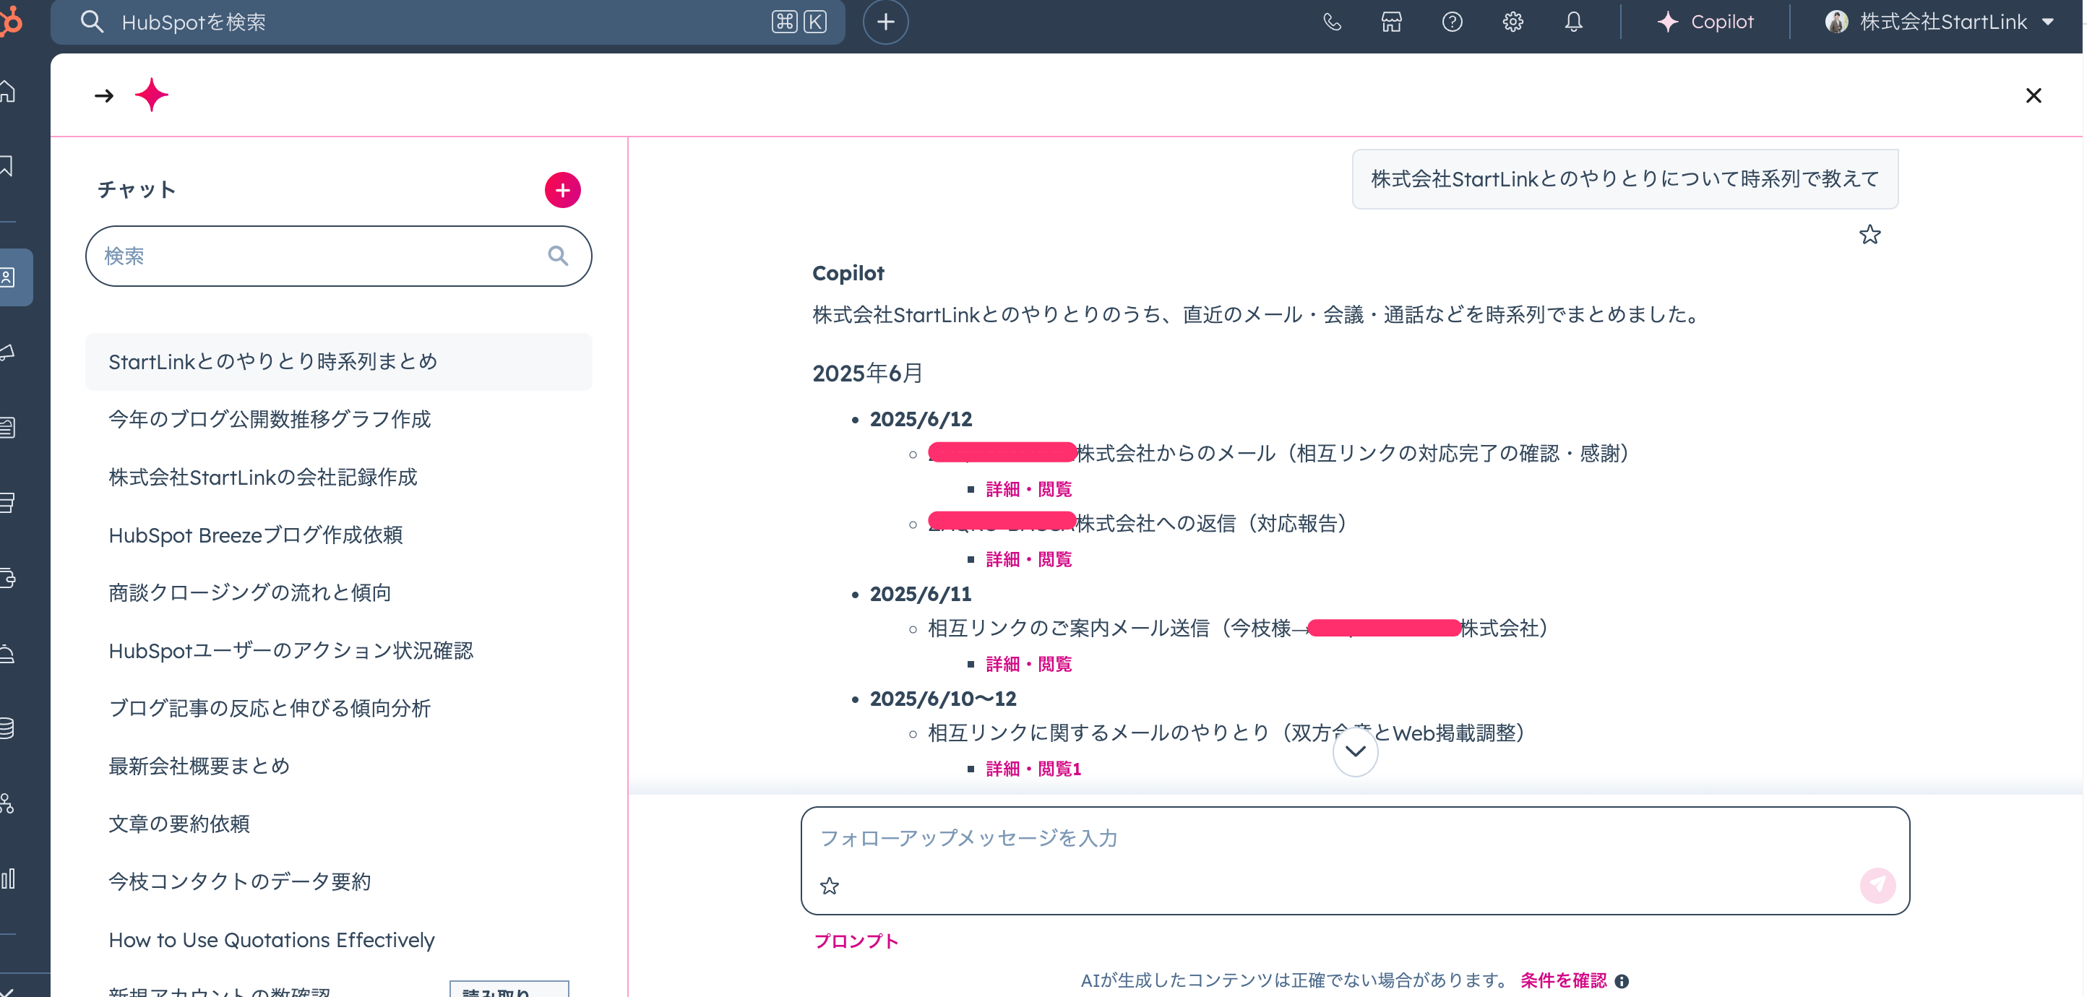This screenshot has width=2087, height=997.
Task: Open the settings gear icon
Action: pos(1512,22)
